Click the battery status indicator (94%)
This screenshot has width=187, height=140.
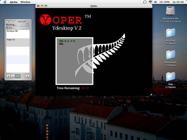[165, 2]
